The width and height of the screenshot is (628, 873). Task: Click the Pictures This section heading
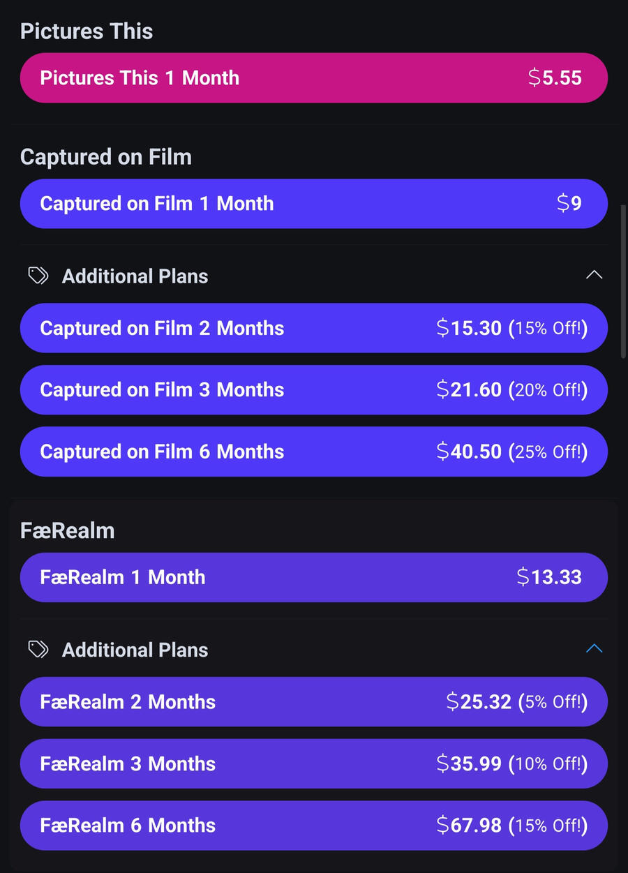(87, 31)
